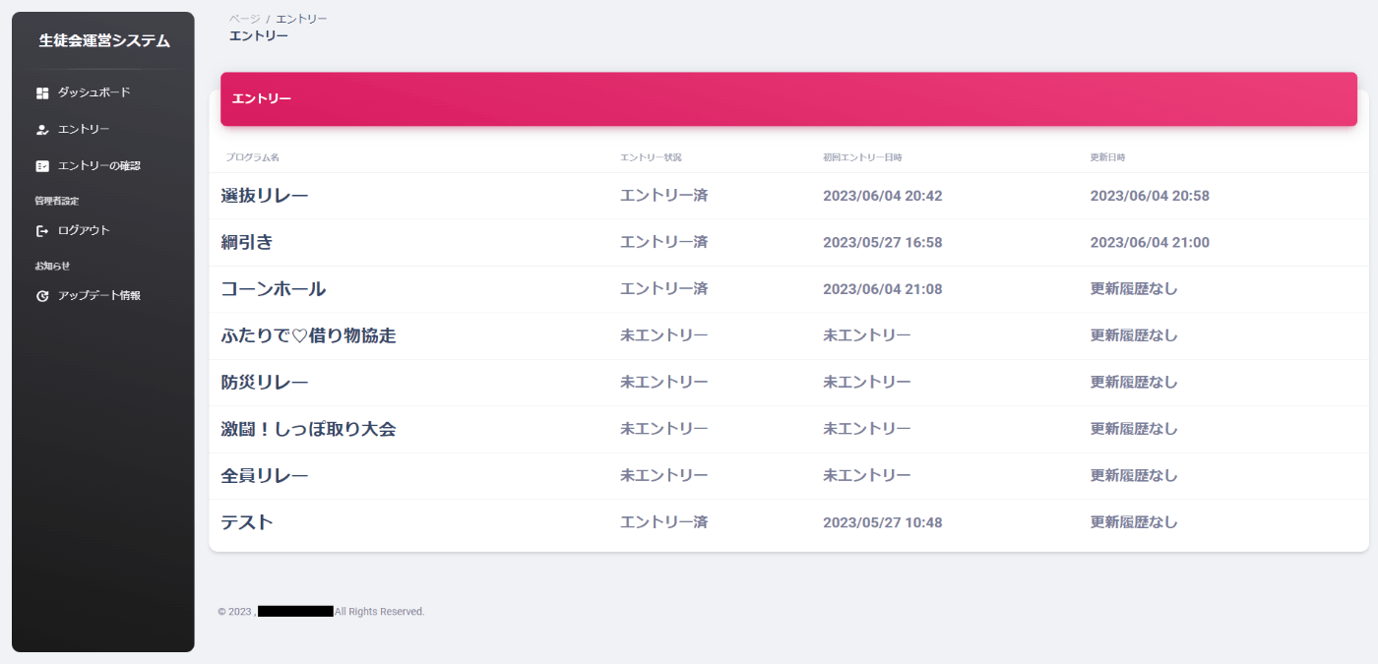
Task: Open アップデート情報 in the sidebar
Action: tap(99, 296)
